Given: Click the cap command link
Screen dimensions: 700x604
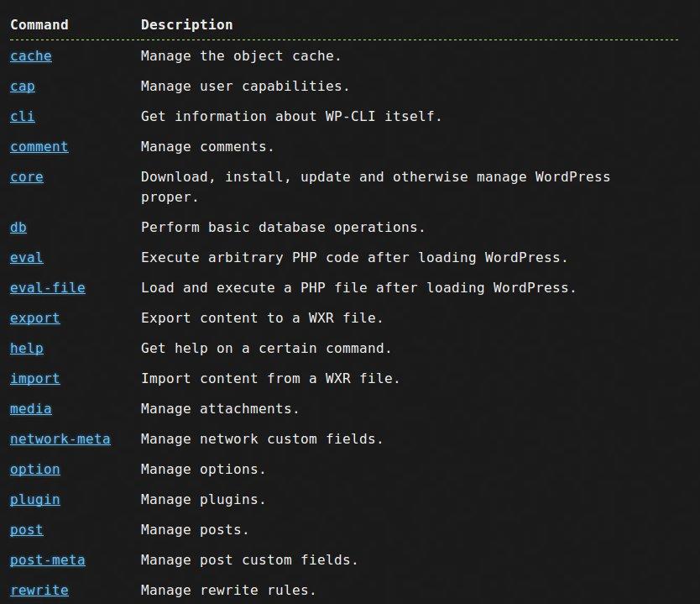Looking at the screenshot, I should 23,87.
